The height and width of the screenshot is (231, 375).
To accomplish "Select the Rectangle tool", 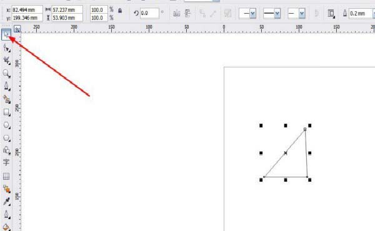I will 6,112.
